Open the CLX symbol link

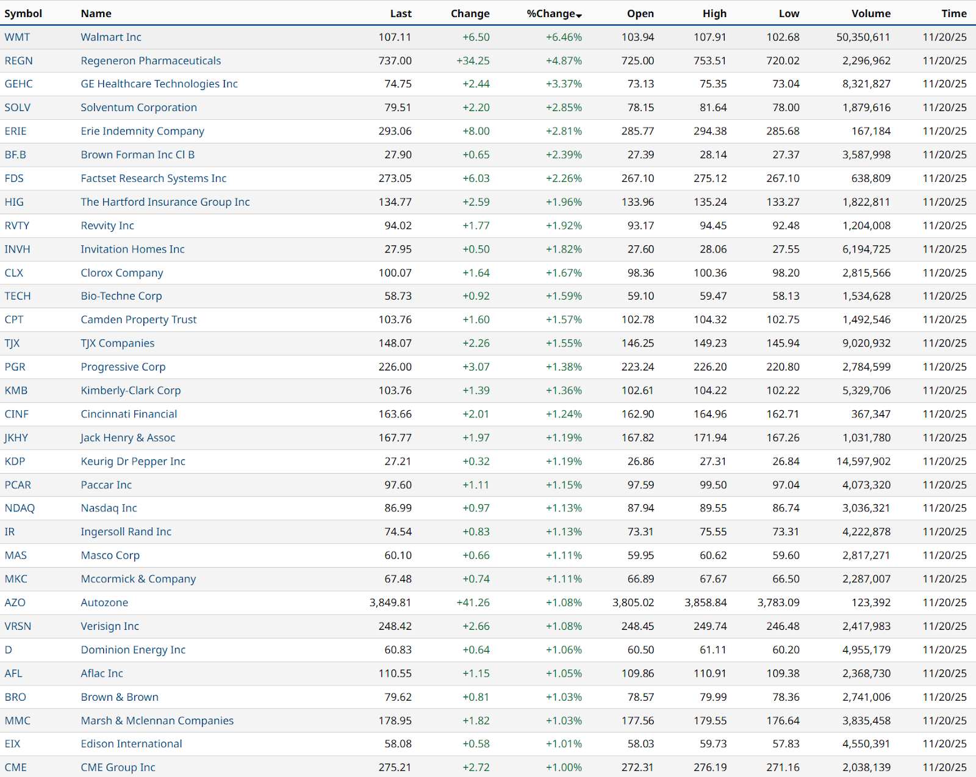(14, 273)
